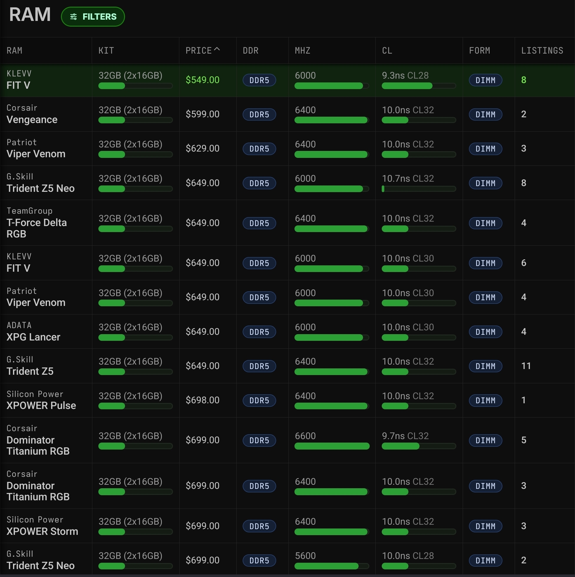Image resolution: width=575 pixels, height=577 pixels.
Task: Click the 11 listings count
Action: click(526, 366)
